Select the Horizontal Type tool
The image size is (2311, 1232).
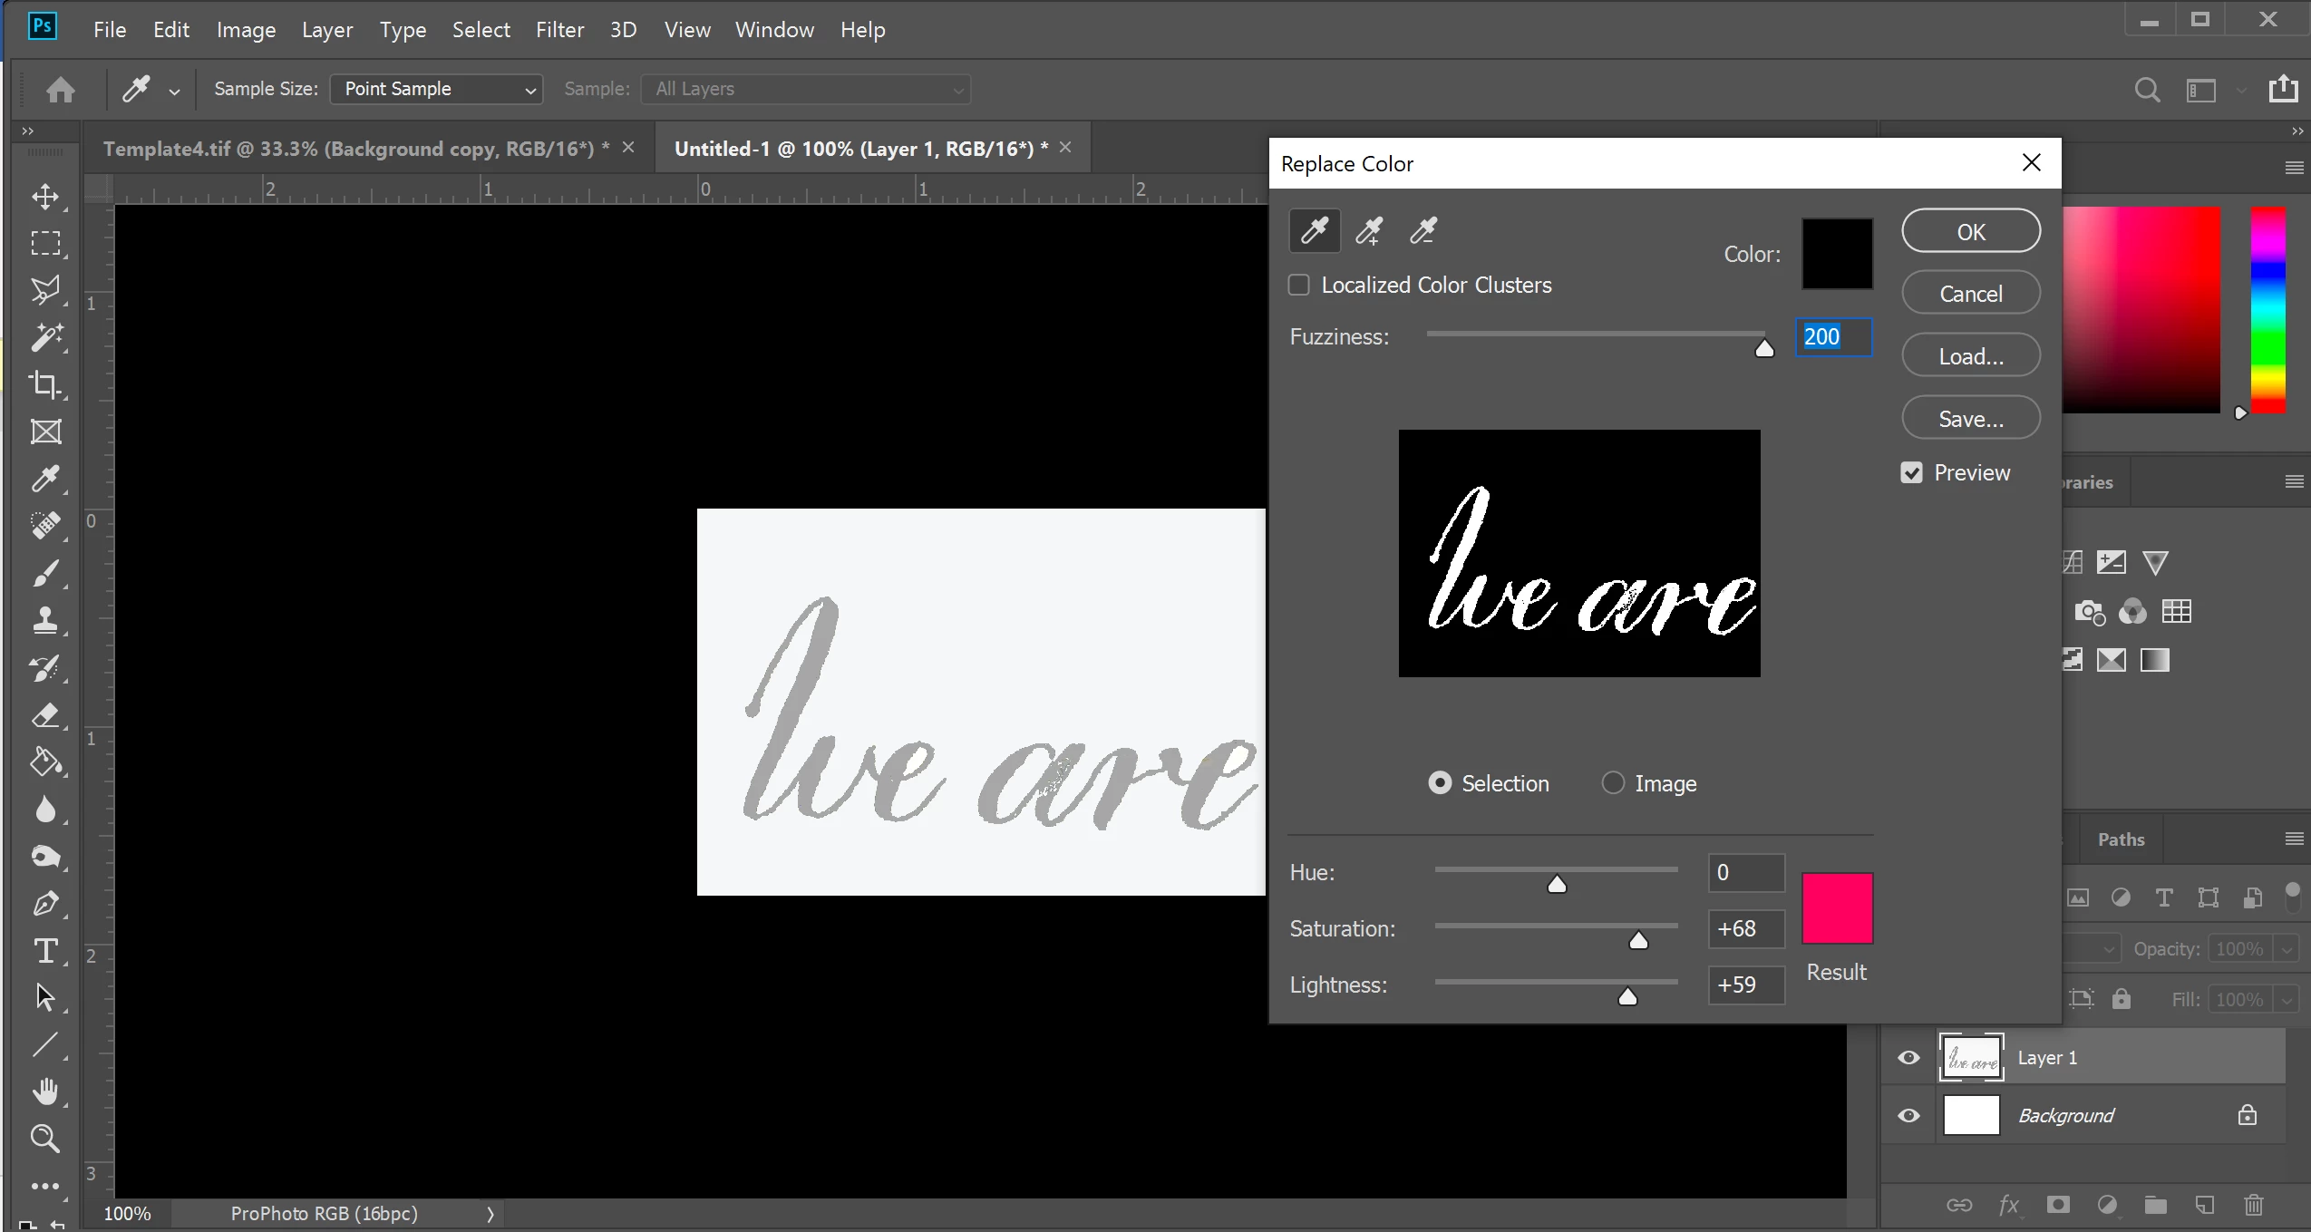(x=45, y=950)
